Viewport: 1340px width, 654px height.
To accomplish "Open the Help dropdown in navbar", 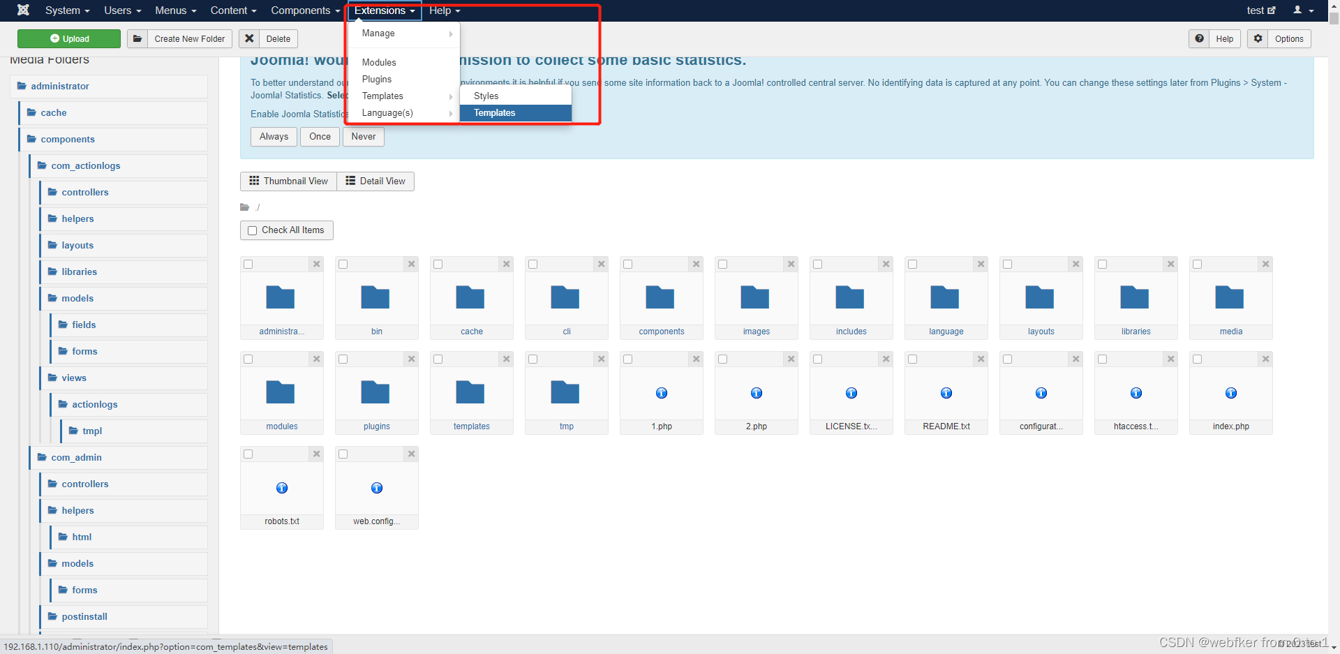I will tap(445, 10).
